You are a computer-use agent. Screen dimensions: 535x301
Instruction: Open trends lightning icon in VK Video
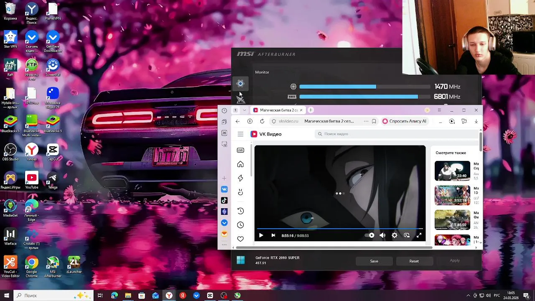tap(240, 178)
